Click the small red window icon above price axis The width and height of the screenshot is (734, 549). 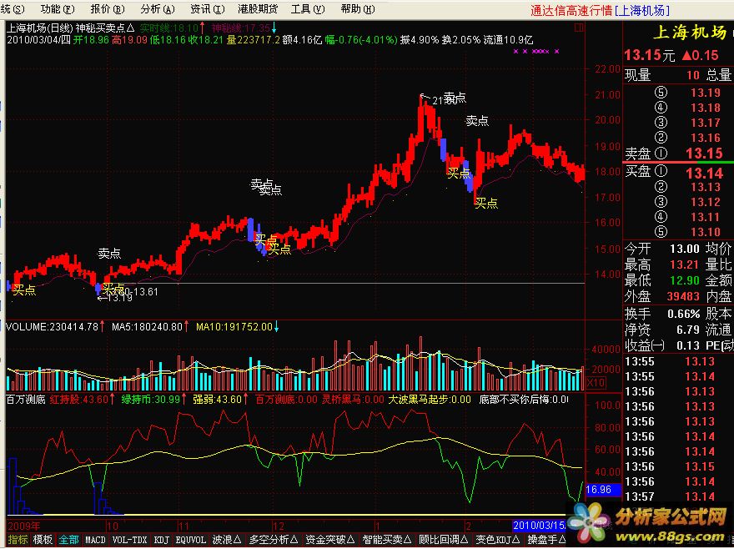(x=579, y=28)
